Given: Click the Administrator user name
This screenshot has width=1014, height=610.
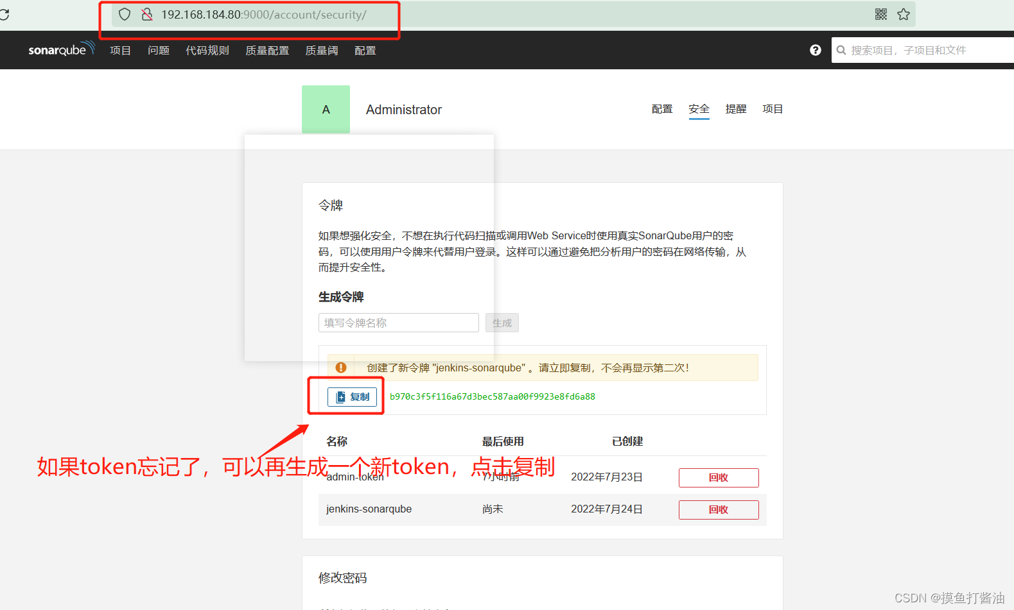Looking at the screenshot, I should (404, 110).
